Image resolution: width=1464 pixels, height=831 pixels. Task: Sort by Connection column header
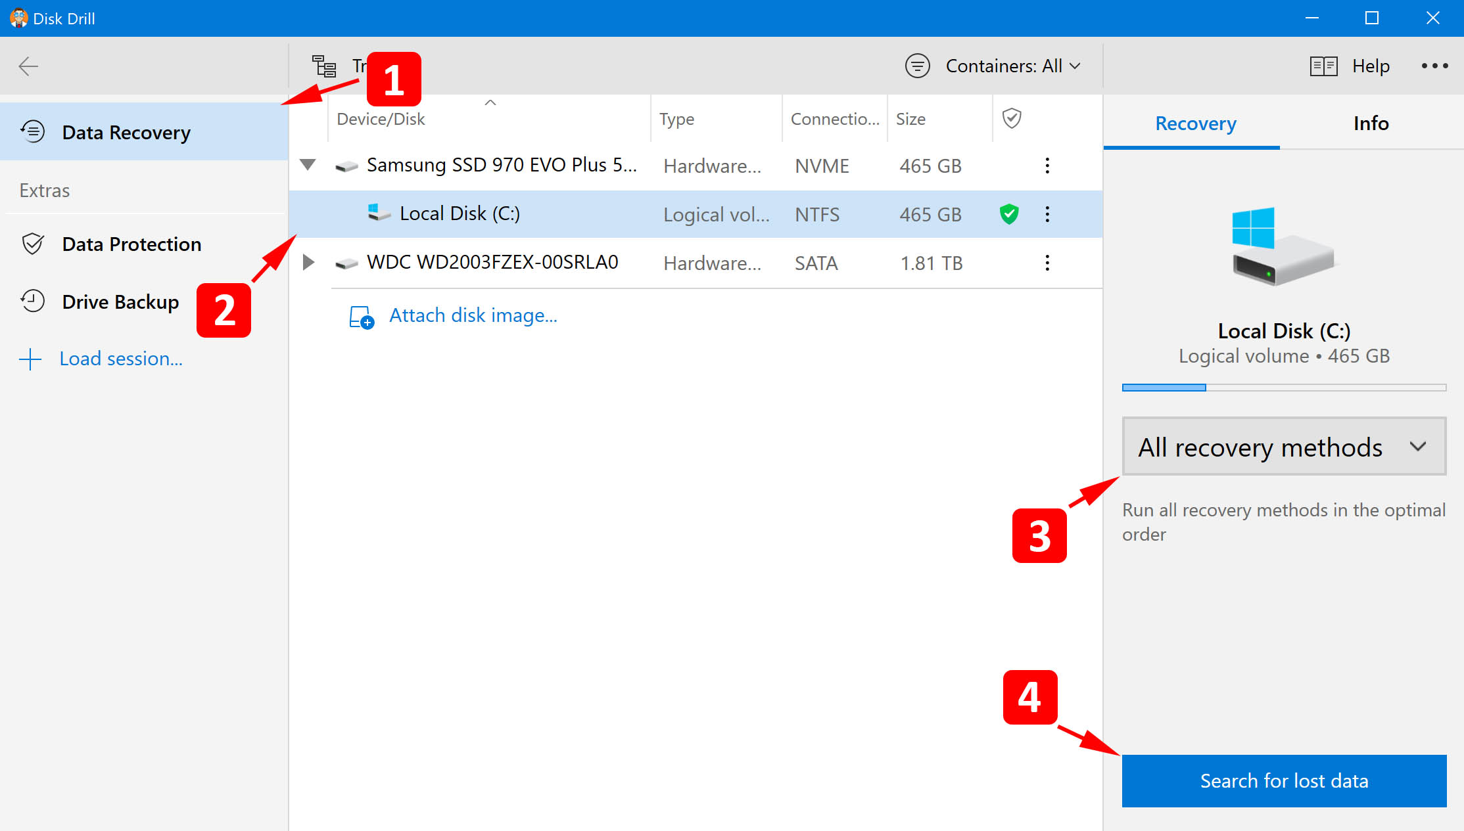[x=835, y=119]
